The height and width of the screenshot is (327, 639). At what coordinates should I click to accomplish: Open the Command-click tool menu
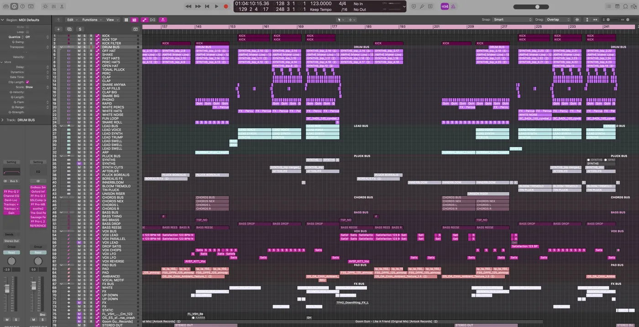click(351, 20)
